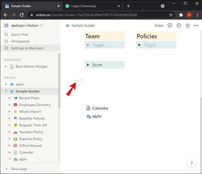Screen dimensions: 202x174
Task: Close the Sample Guides browser tab
Action: 59,6
